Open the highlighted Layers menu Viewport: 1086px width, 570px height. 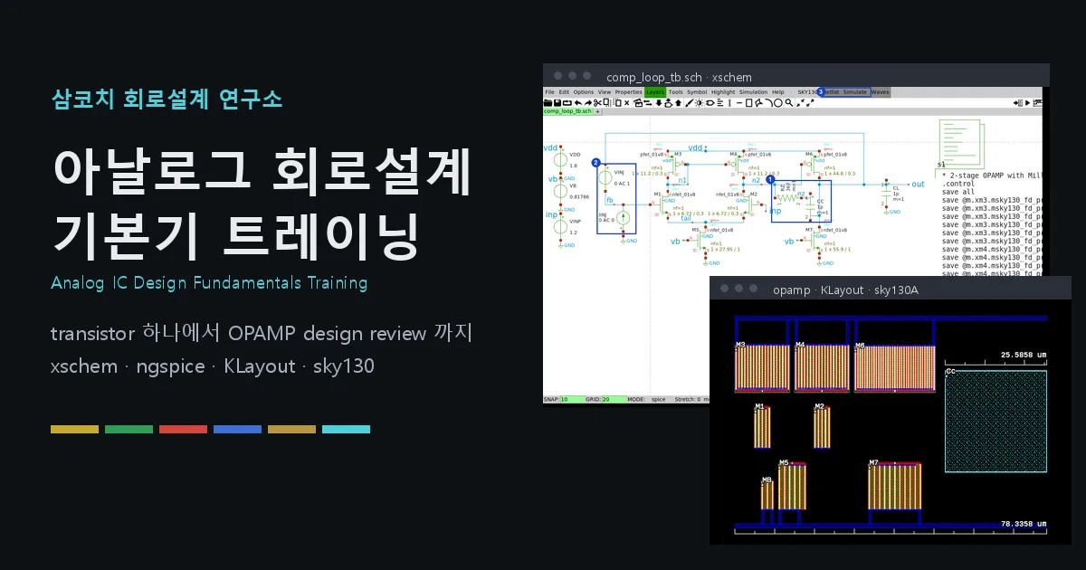655,91
